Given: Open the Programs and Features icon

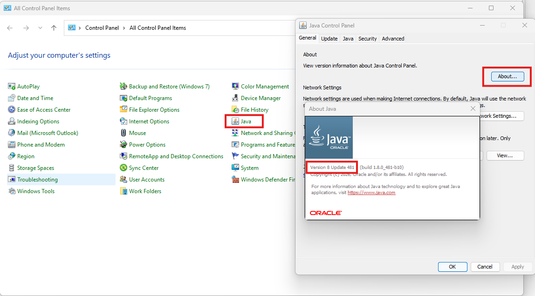Looking at the screenshot, I should (235, 144).
